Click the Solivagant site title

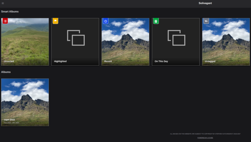(205, 3)
